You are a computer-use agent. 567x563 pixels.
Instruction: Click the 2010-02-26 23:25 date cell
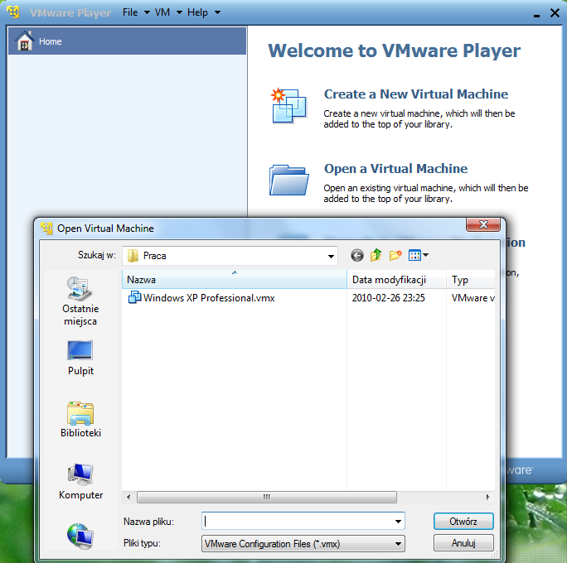389,298
